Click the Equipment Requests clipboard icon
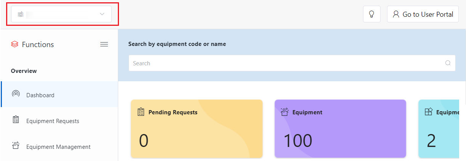 pyautogui.click(x=16, y=120)
